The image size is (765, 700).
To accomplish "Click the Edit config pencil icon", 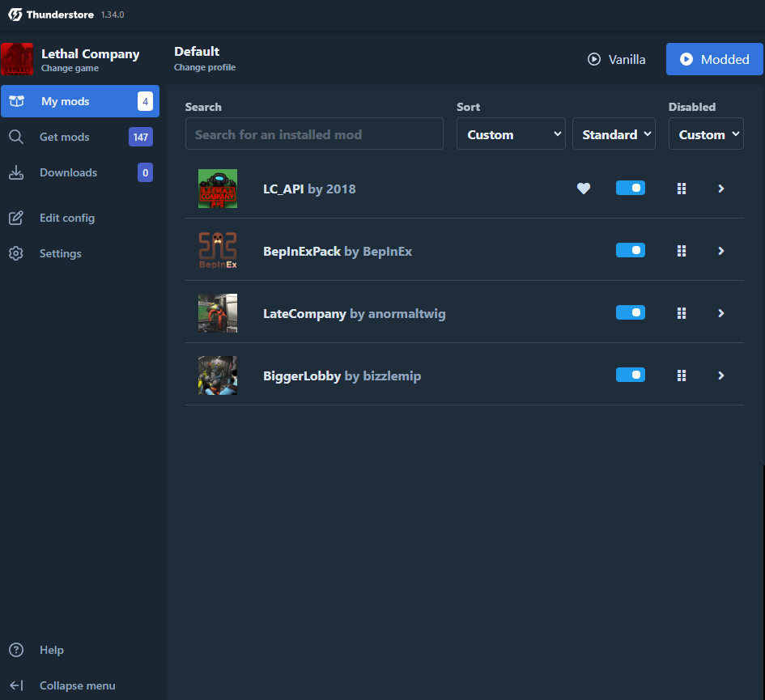I will pyautogui.click(x=16, y=218).
